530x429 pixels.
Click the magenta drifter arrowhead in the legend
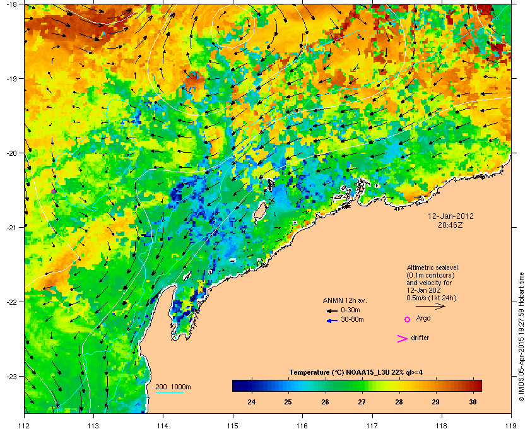pos(402,339)
